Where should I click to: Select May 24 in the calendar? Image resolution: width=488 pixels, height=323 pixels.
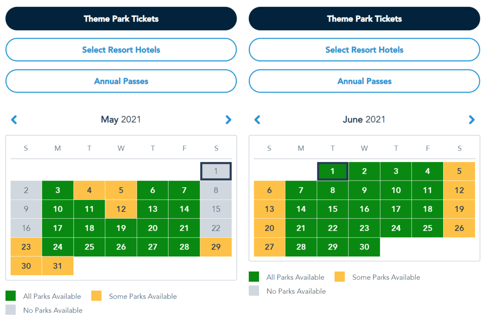pos(58,247)
